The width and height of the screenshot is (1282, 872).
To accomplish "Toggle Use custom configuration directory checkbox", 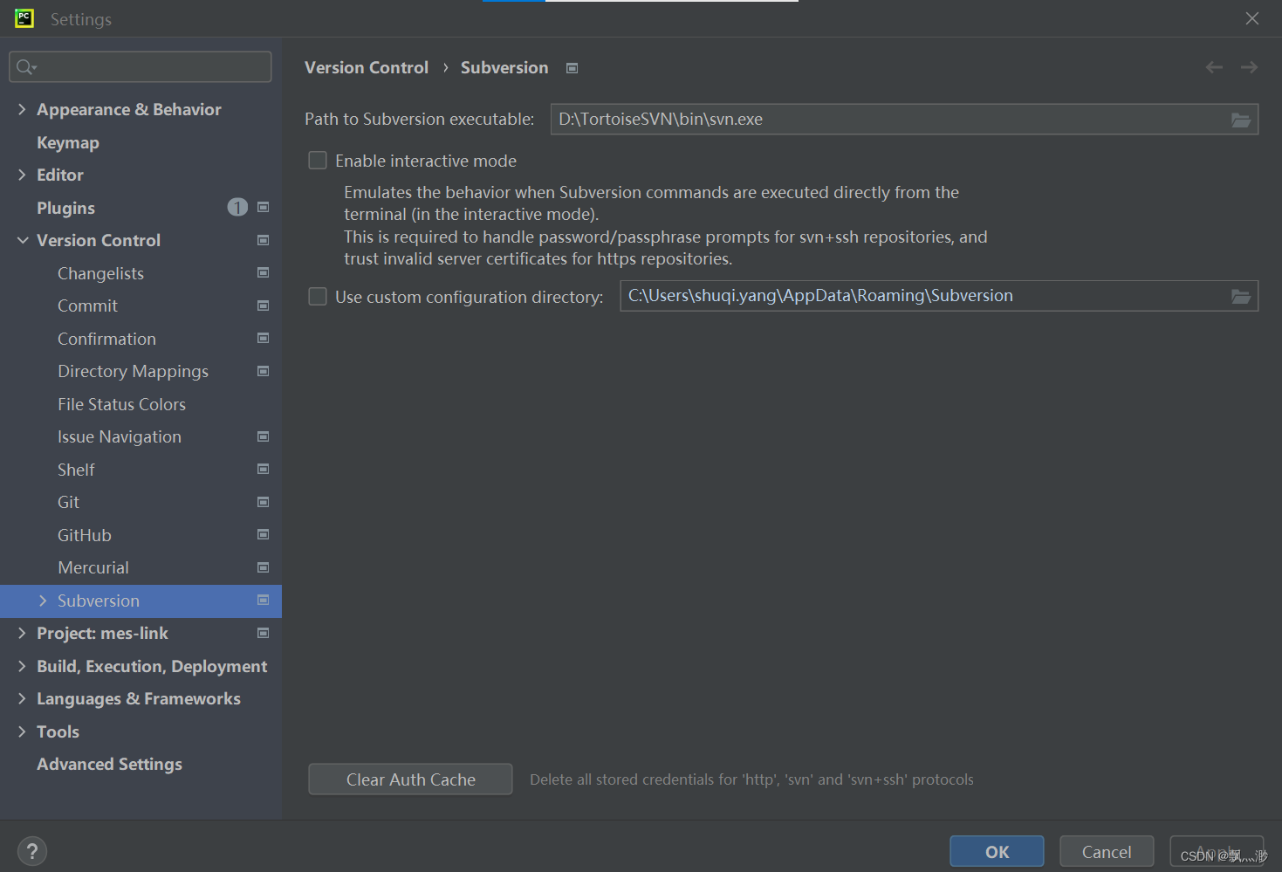I will [318, 297].
